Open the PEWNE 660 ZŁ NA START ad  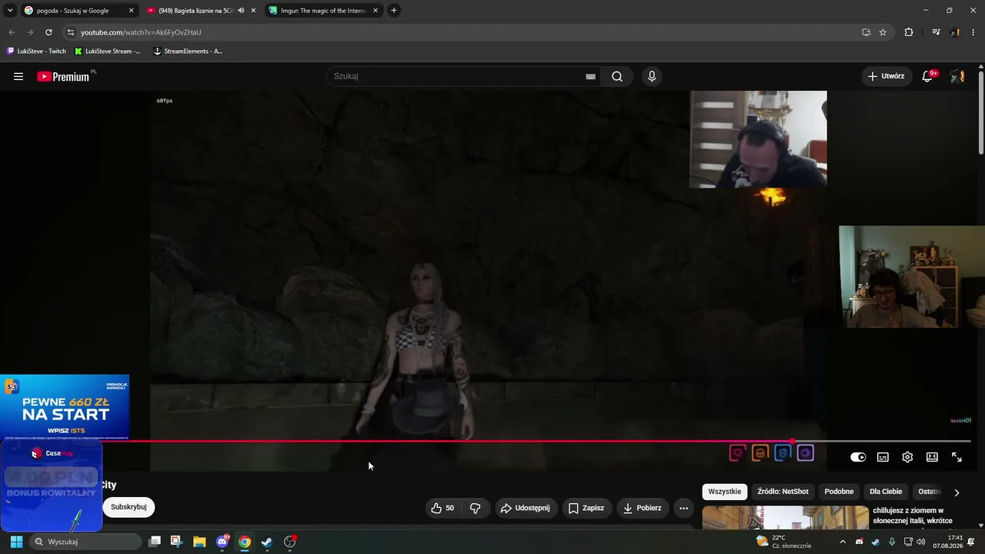(65, 407)
